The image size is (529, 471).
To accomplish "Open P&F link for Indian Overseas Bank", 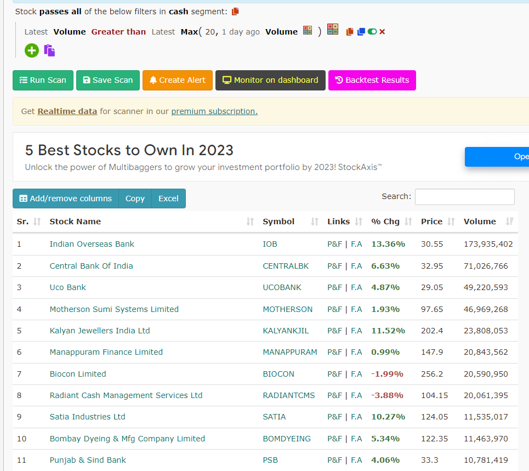I will point(334,244).
